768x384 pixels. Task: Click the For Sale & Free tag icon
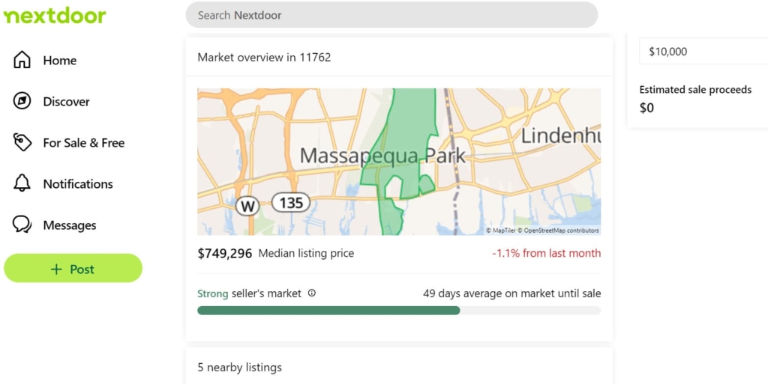point(22,142)
